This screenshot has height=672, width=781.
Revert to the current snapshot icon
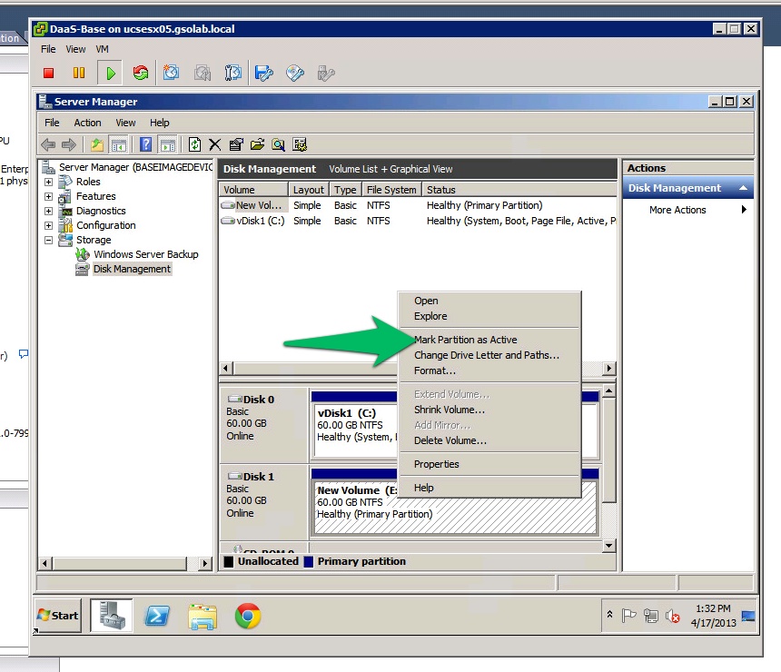pyautogui.click(x=203, y=74)
